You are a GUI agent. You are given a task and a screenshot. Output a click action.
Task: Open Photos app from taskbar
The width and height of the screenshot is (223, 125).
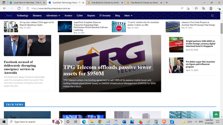132,122
